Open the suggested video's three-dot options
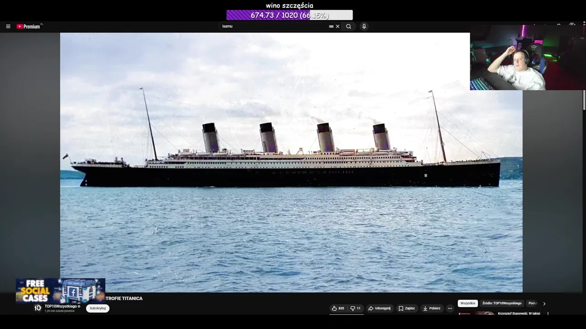Viewport: 586px width, 329px height. tap(548, 314)
